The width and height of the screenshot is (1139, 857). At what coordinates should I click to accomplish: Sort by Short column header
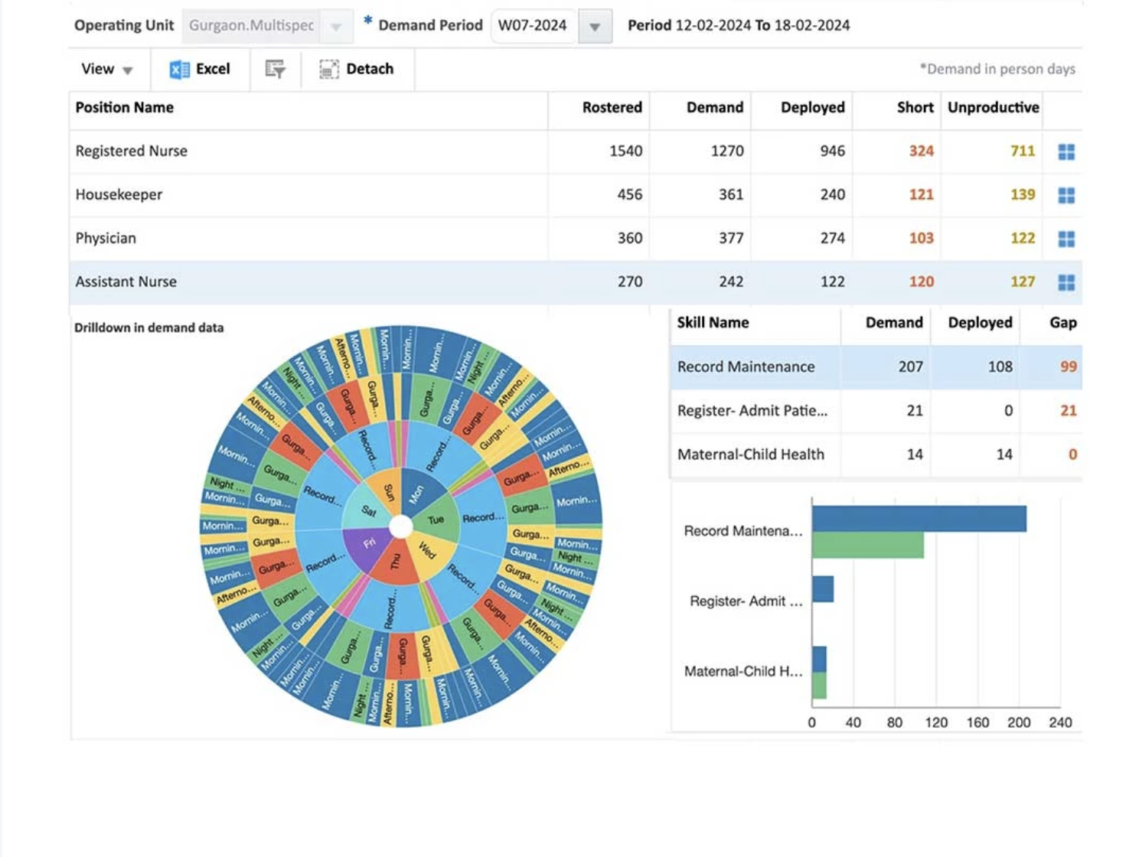click(x=915, y=107)
